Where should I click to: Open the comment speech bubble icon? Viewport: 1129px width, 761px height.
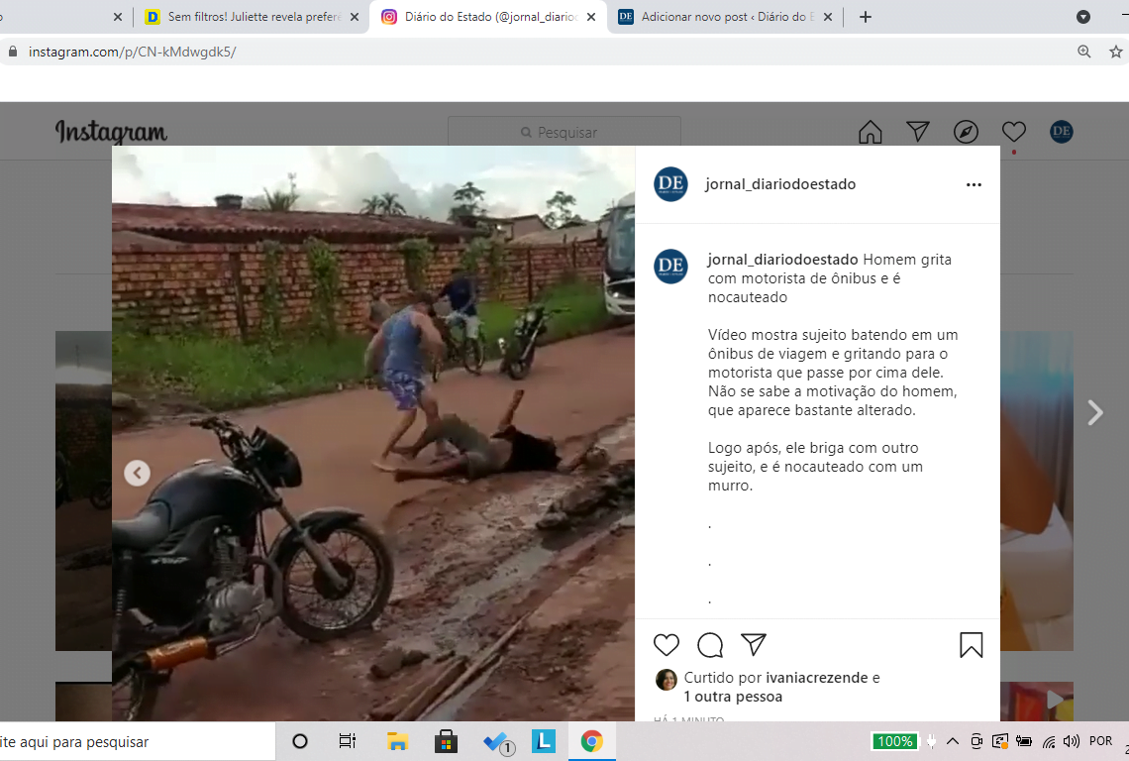click(x=710, y=645)
